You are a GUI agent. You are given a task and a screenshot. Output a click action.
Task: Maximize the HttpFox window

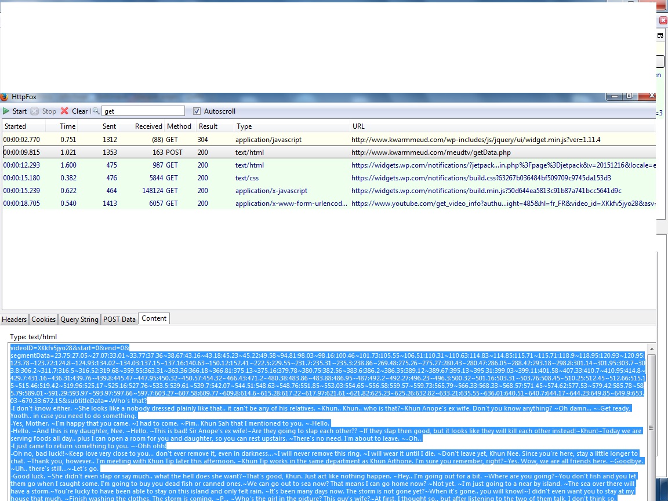pos(630,96)
